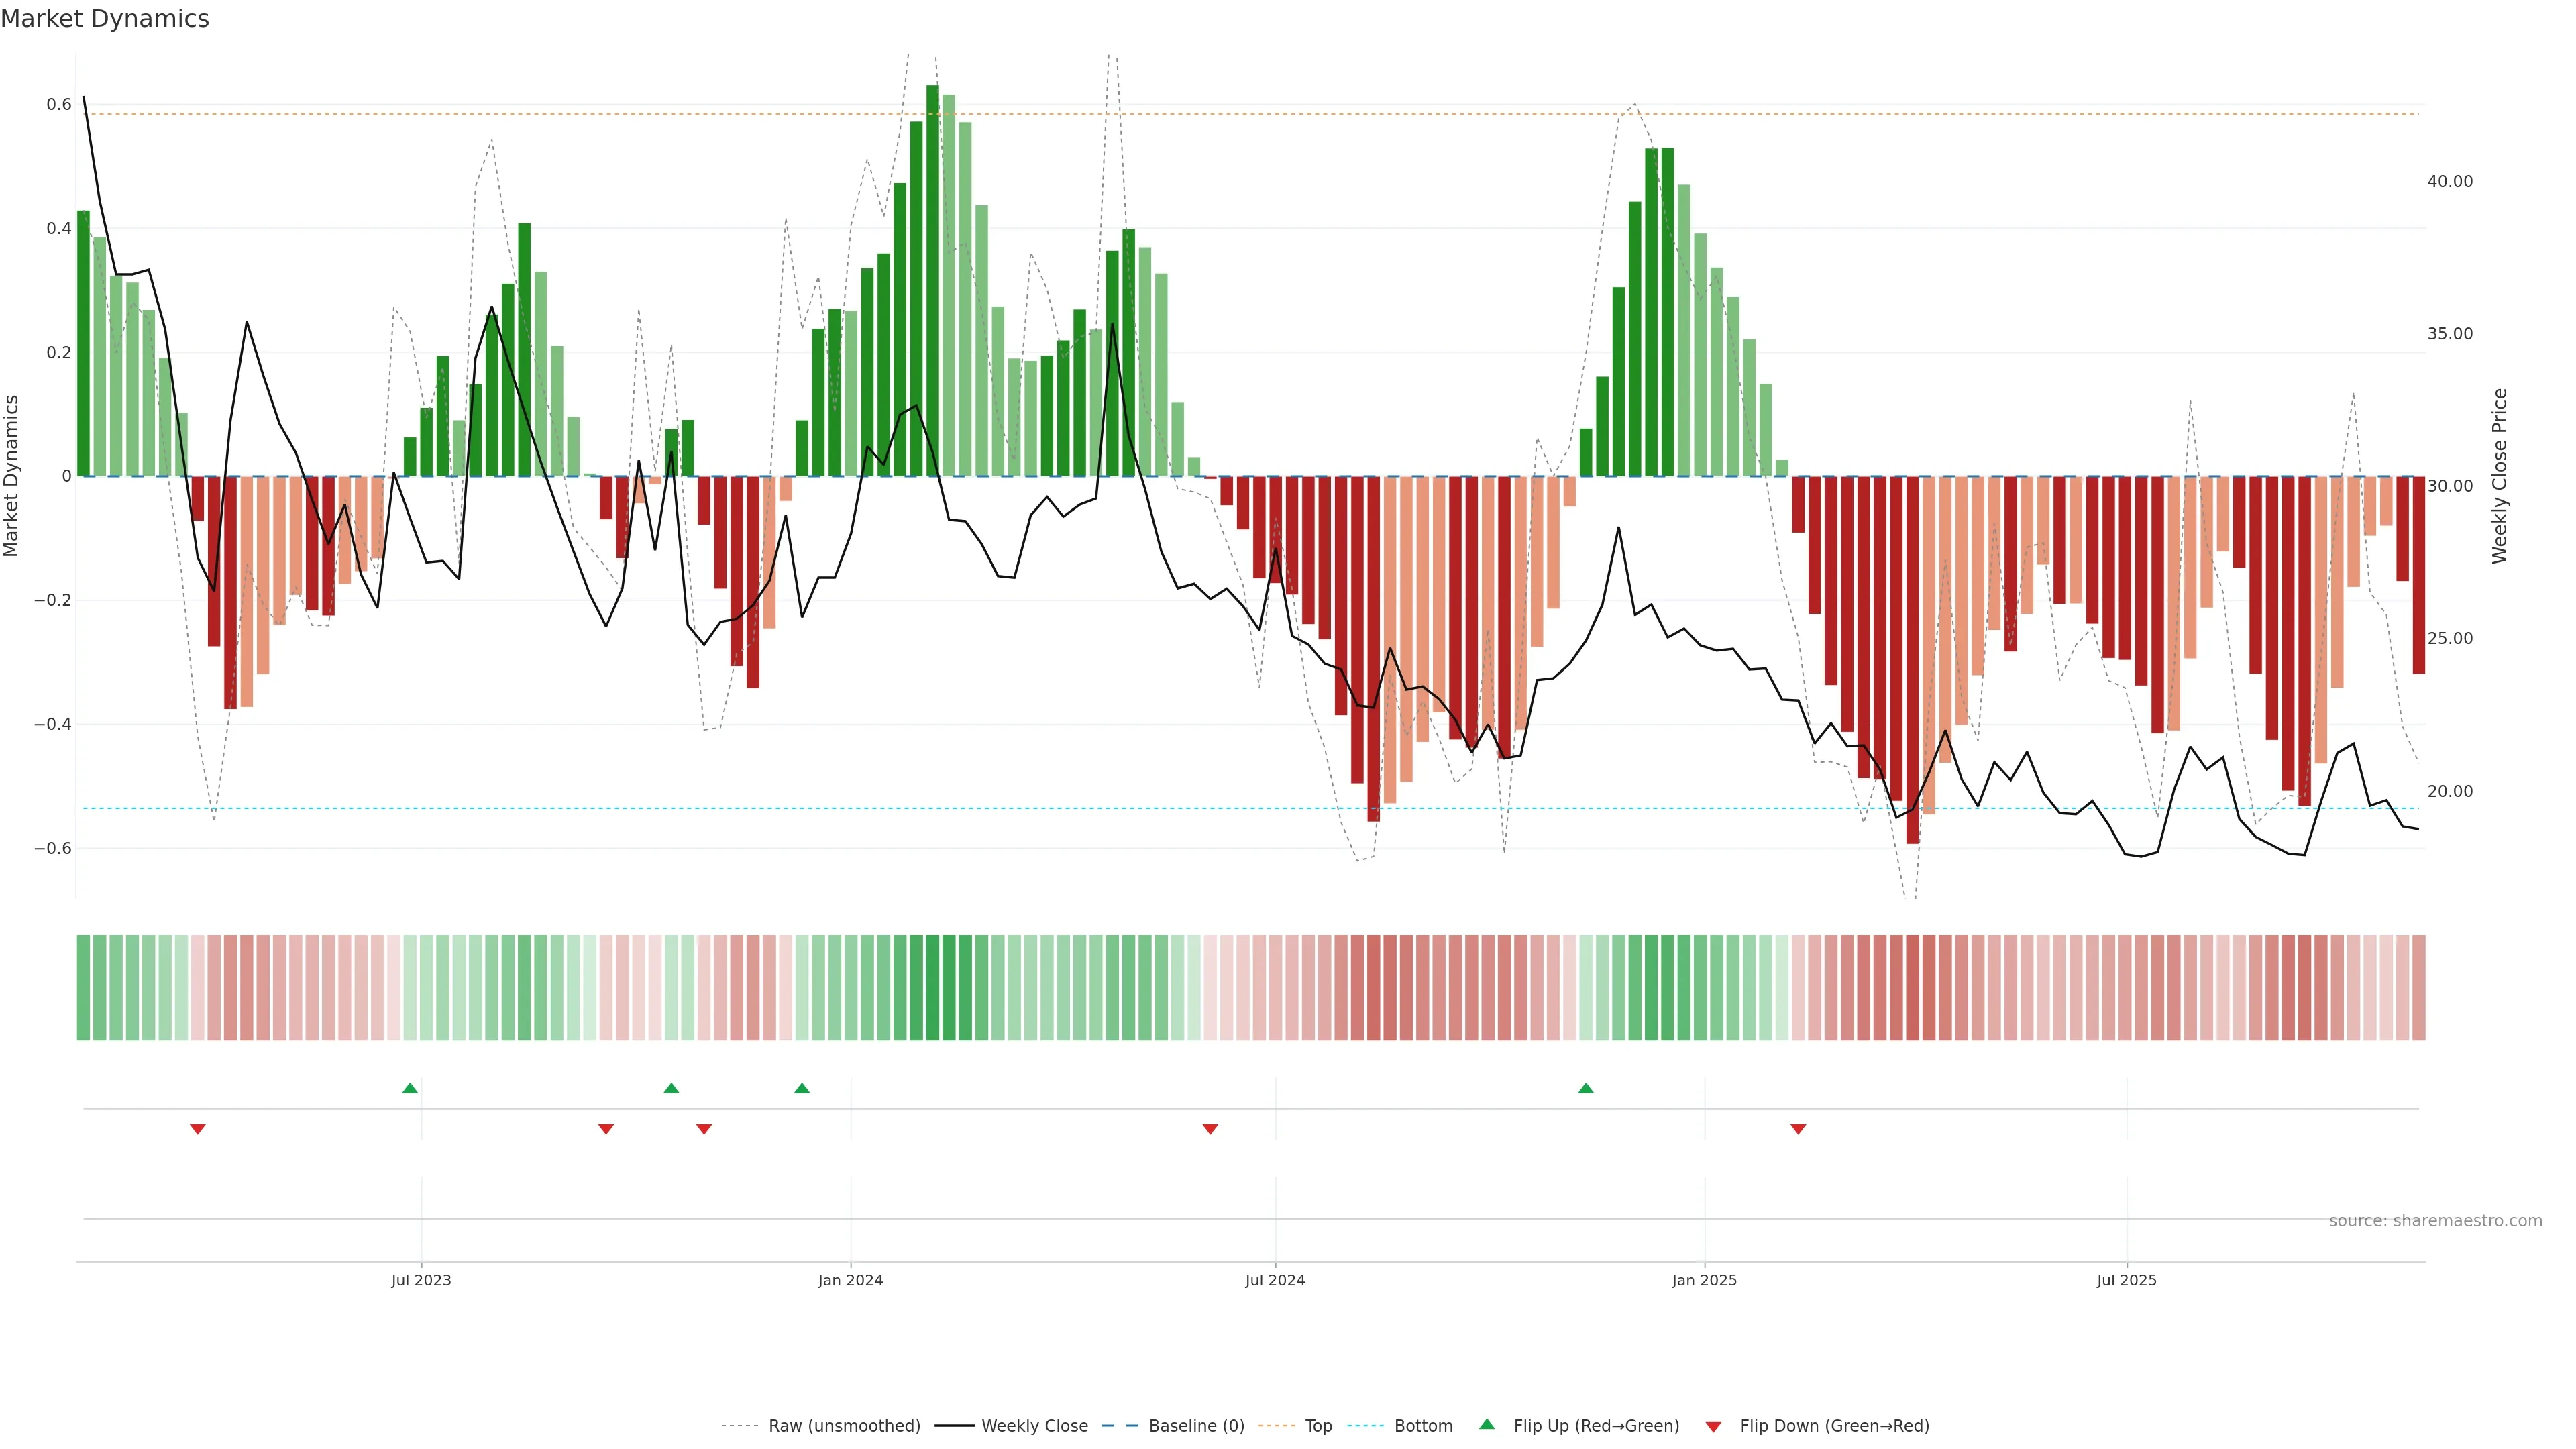Viewport: 2576px width, 1449px height.
Task: Click the green flip-up triangle just before Jan 2024
Action: [802, 1088]
